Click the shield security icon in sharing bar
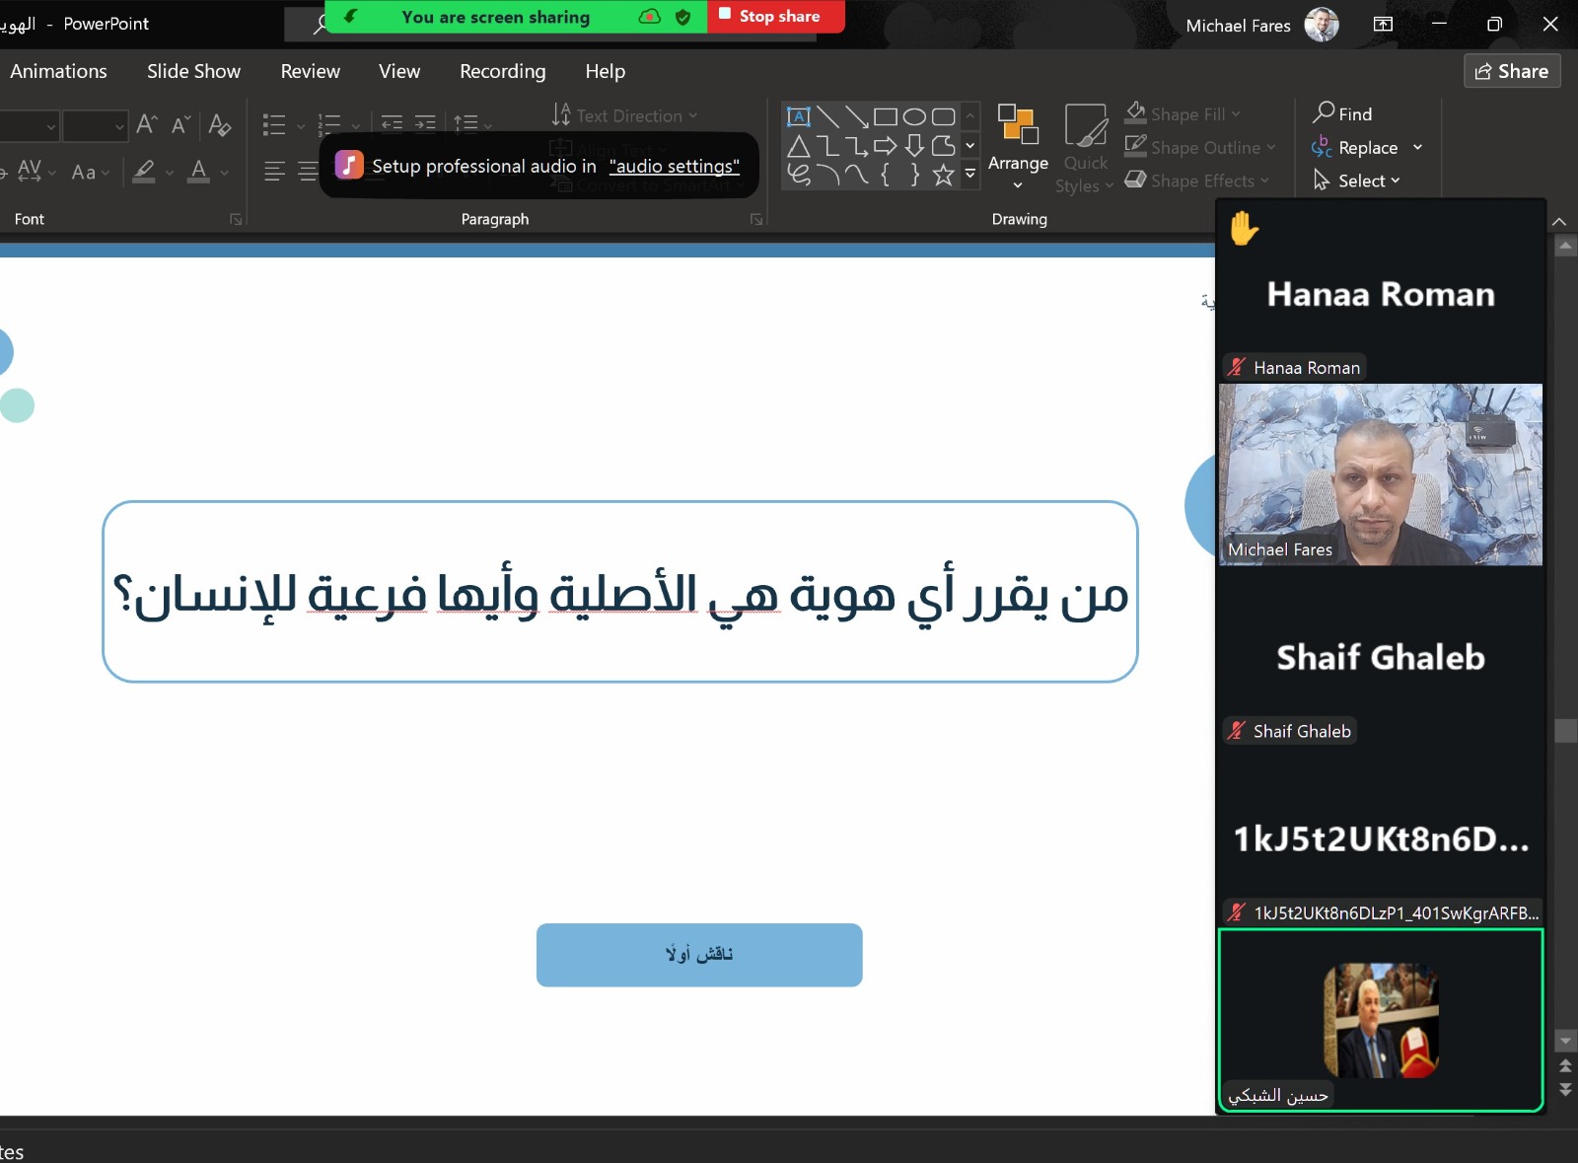 pyautogui.click(x=682, y=17)
